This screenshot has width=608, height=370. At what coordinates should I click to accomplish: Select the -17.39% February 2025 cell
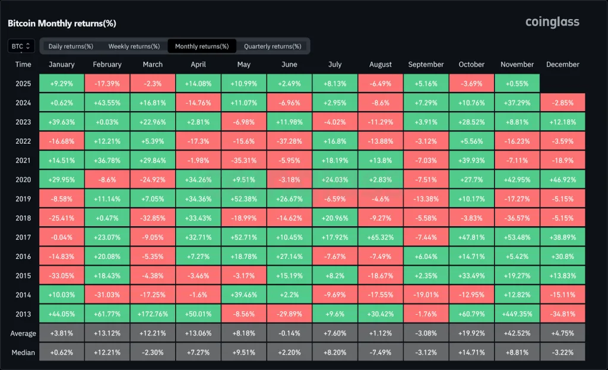pyautogui.click(x=107, y=83)
